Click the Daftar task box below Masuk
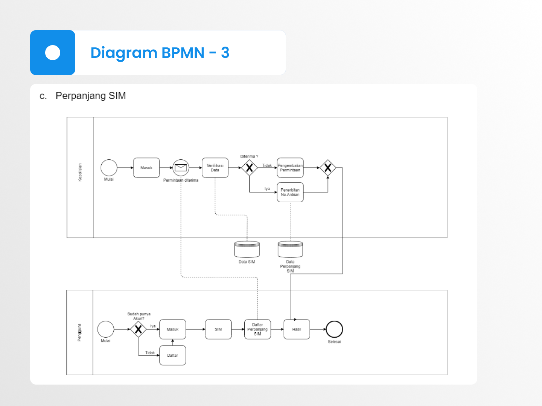542x406 pixels. 172,355
